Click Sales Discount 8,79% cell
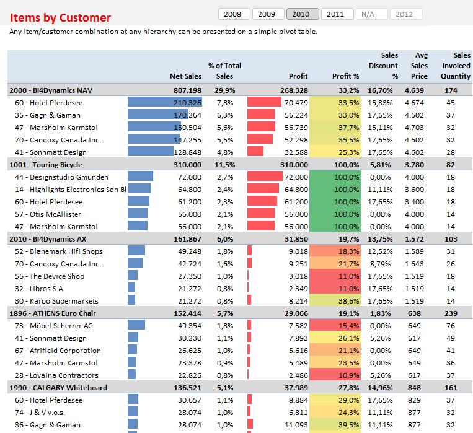 pyautogui.click(x=380, y=264)
